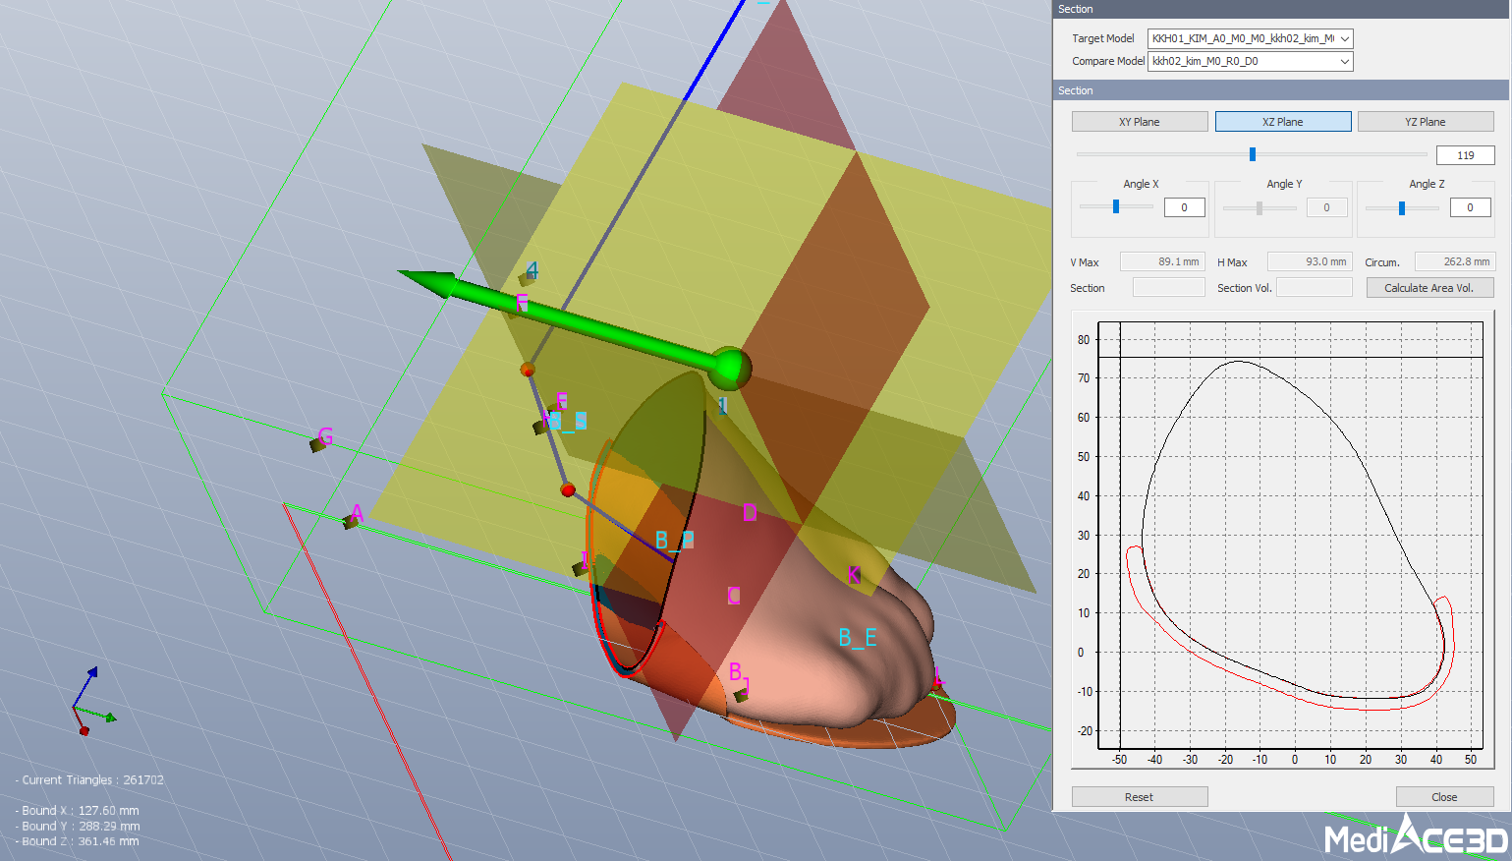Click the Angle X value field
This screenshot has width=1512, height=861.
tap(1184, 207)
